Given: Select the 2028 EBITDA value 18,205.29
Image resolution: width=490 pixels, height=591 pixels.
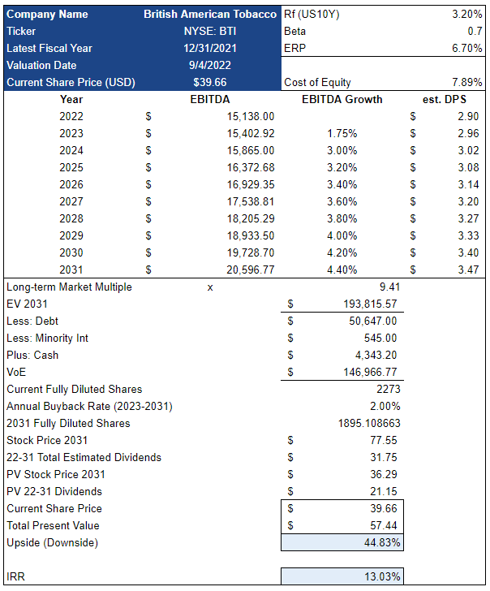Looking at the screenshot, I should pos(251,218).
